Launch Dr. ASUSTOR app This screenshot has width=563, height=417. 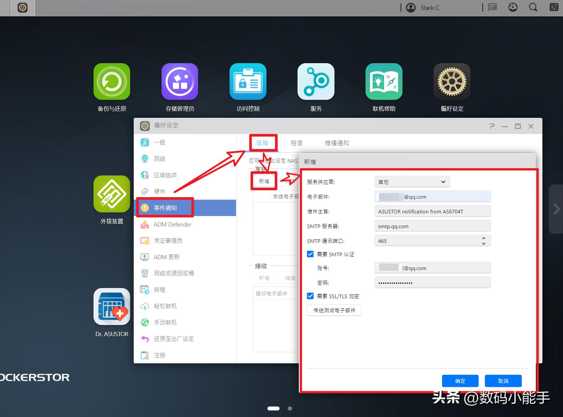112,306
